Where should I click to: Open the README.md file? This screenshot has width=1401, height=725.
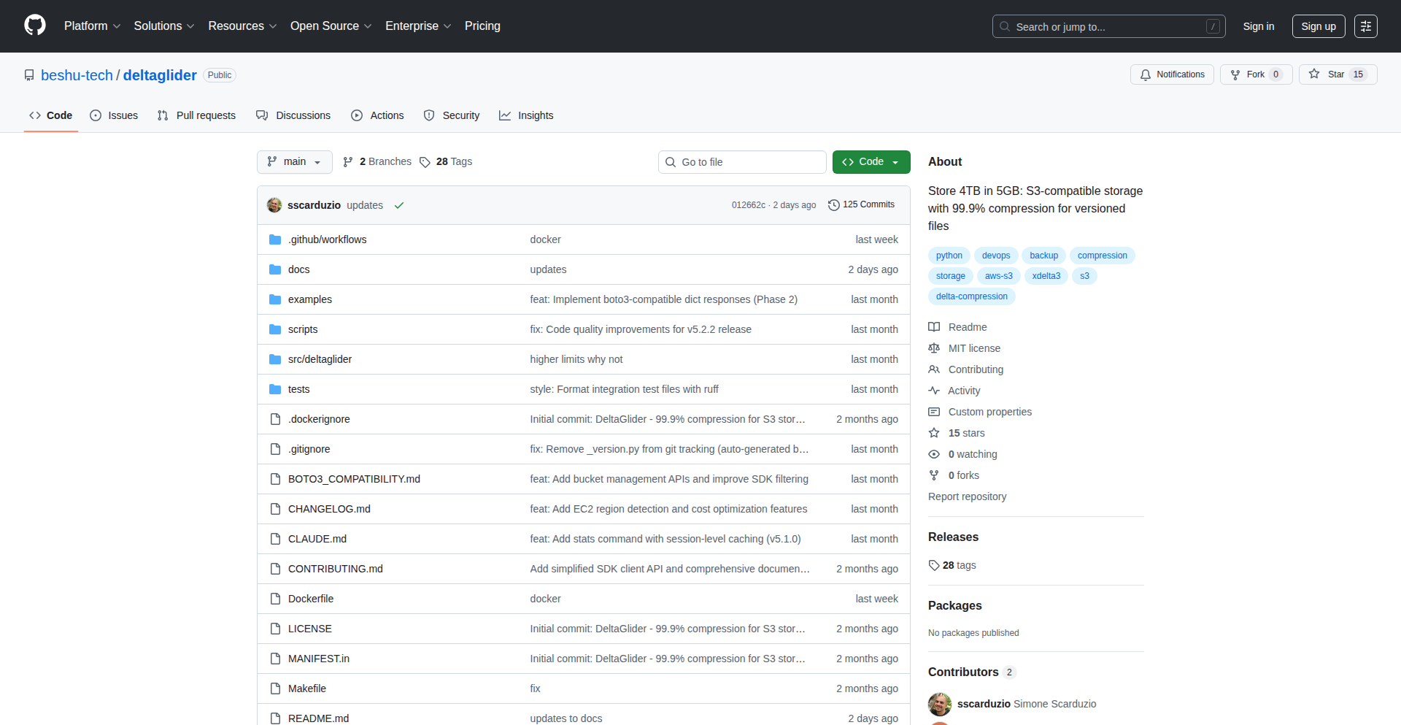[318, 718]
